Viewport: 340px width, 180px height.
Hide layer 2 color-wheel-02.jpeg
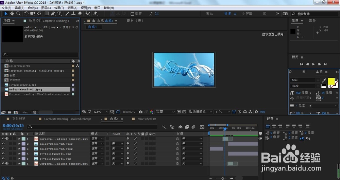[3, 144]
